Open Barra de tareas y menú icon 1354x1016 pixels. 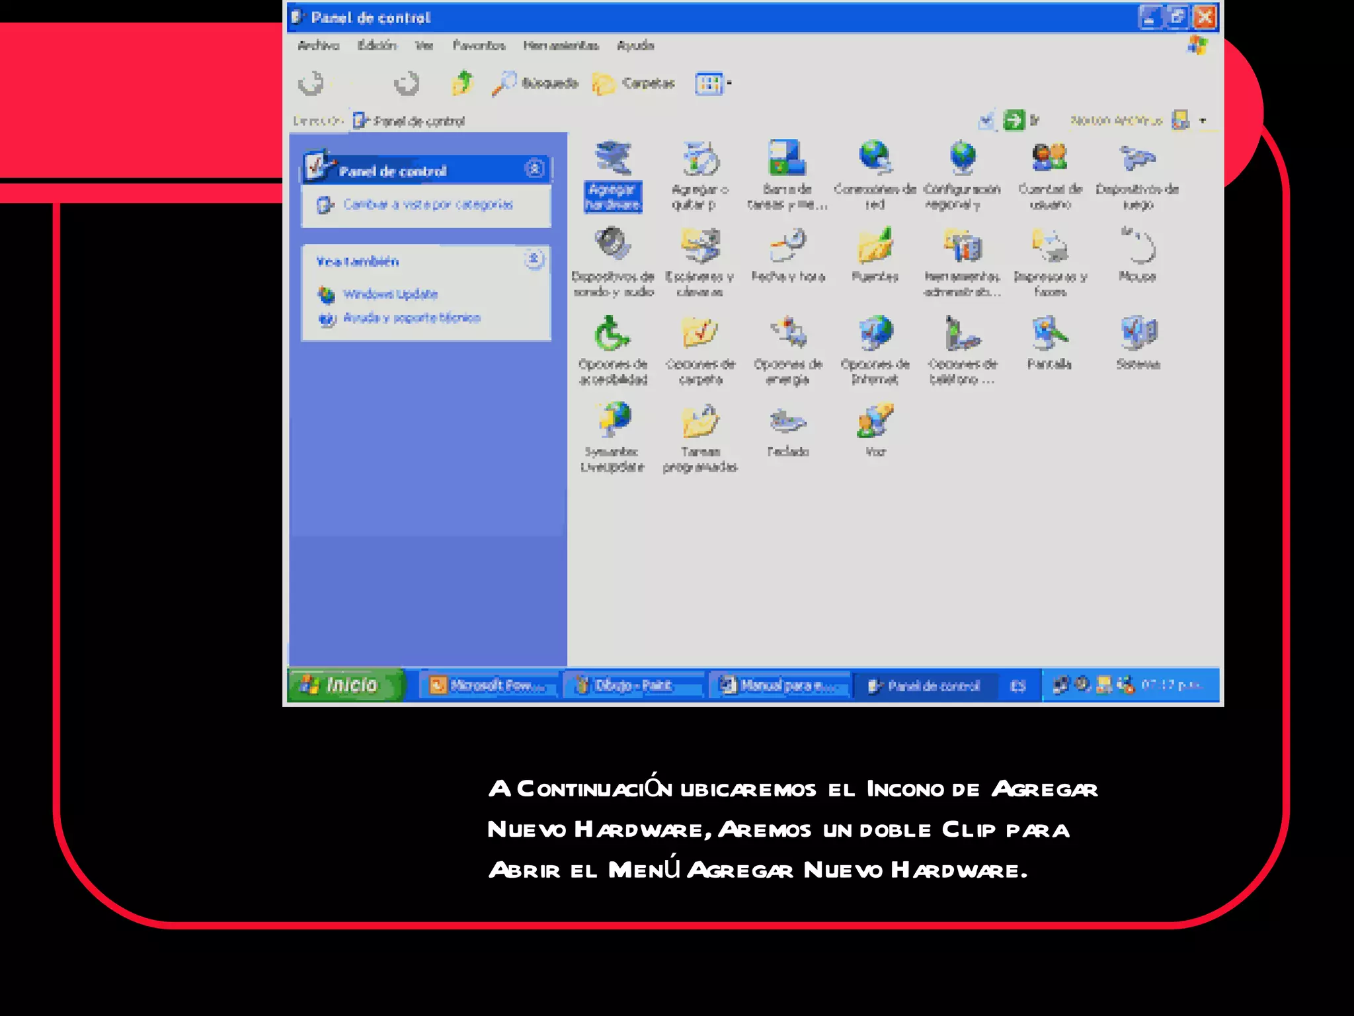[787, 175]
